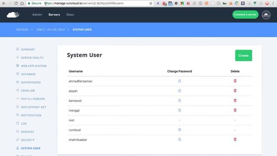This screenshot has height=156, width=277.
Task: Click the System User person icon
Action: coord(17,148)
